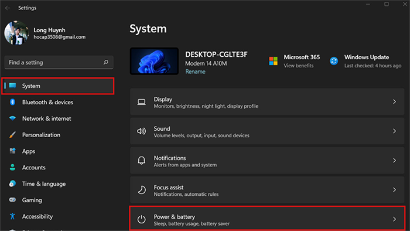Click the Find a setting search field

59,62
